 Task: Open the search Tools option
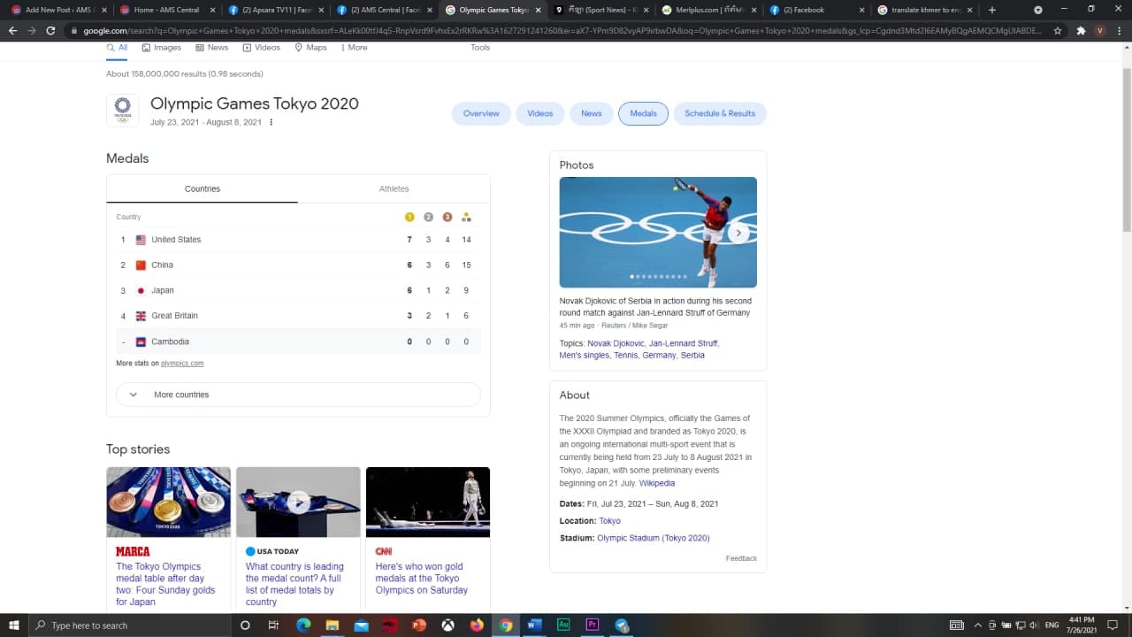480,48
